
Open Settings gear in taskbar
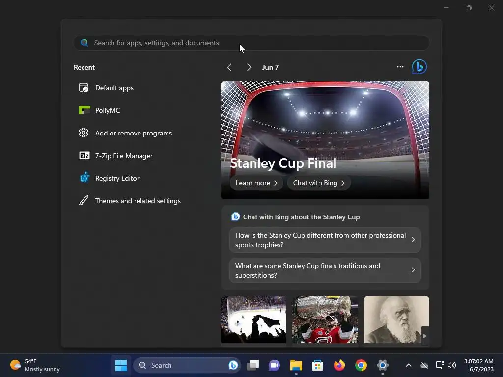[x=382, y=365]
